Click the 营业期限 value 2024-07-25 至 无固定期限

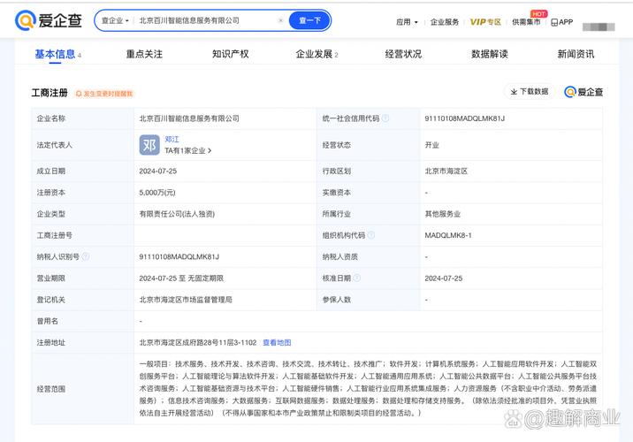click(x=181, y=278)
